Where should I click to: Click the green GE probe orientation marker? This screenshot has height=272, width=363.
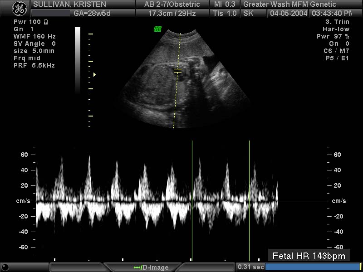(157, 29)
